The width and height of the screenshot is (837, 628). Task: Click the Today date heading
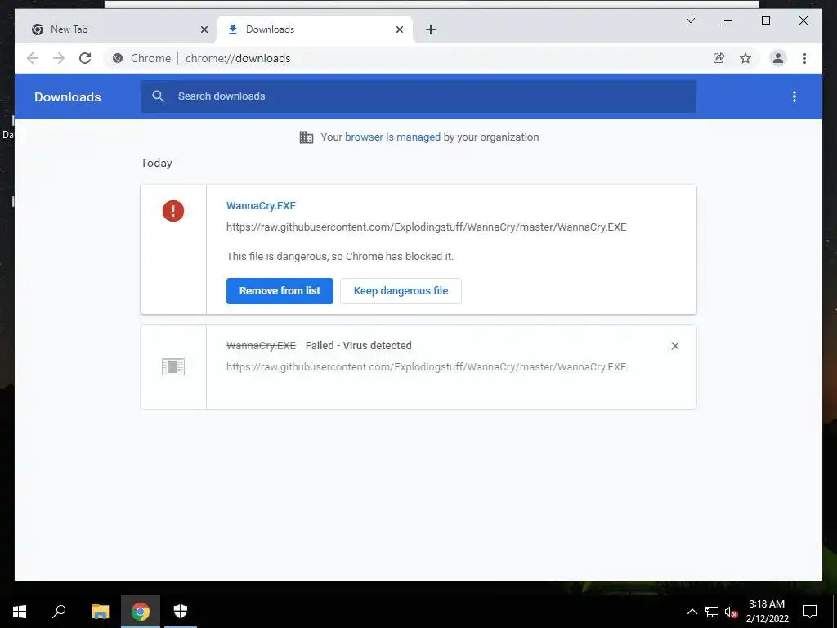pos(156,163)
